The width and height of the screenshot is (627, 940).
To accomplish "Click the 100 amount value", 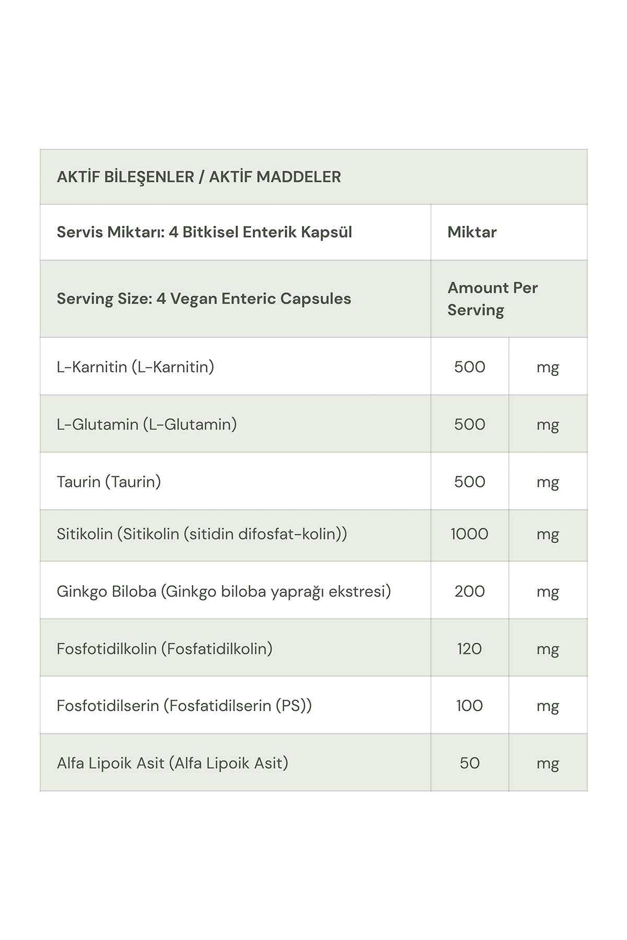I will click(x=469, y=706).
